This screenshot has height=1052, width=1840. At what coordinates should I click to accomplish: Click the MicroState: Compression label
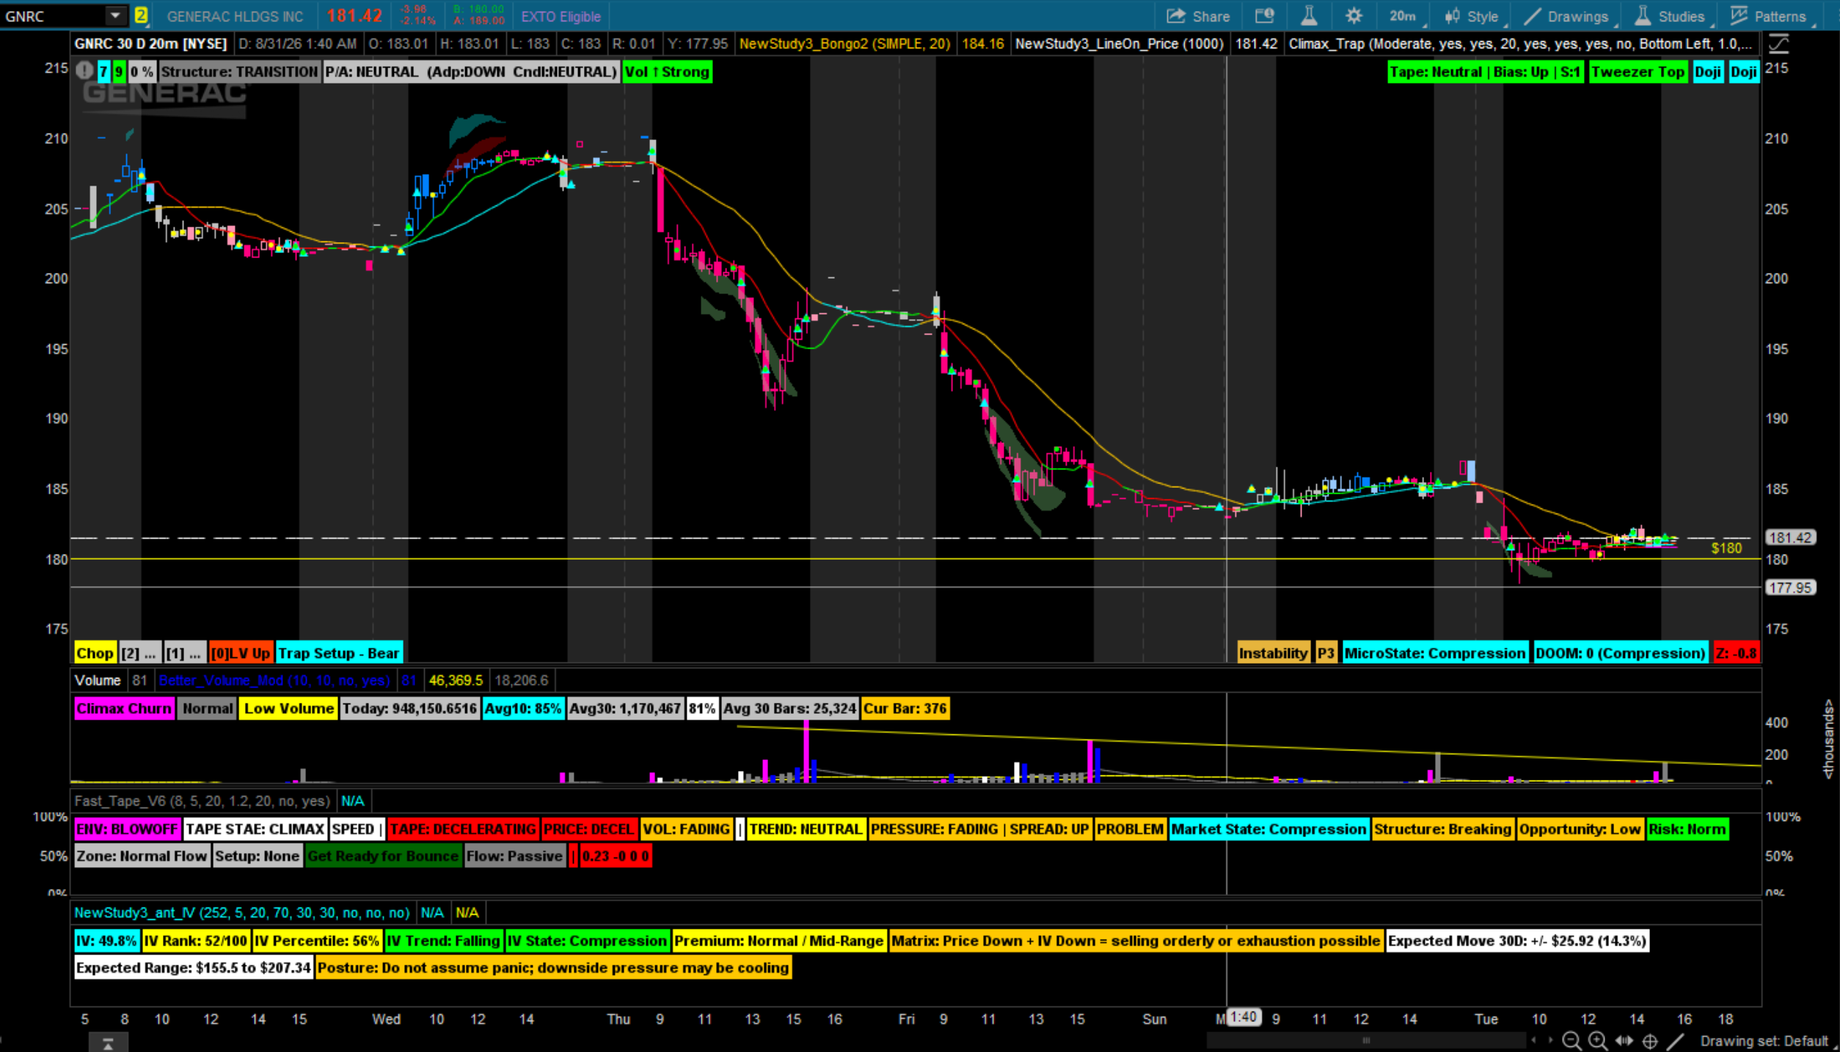[1434, 653]
